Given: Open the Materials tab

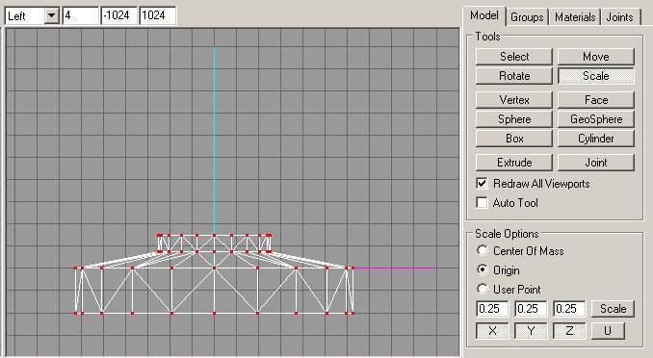Looking at the screenshot, I should tap(575, 17).
